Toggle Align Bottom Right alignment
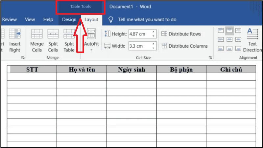This screenshot has width=263, height=148. (x=238, y=49)
